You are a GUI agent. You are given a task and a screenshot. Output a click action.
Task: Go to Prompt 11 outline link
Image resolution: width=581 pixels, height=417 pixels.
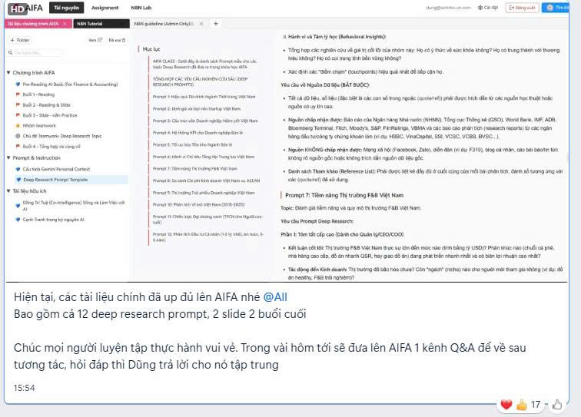207,219
